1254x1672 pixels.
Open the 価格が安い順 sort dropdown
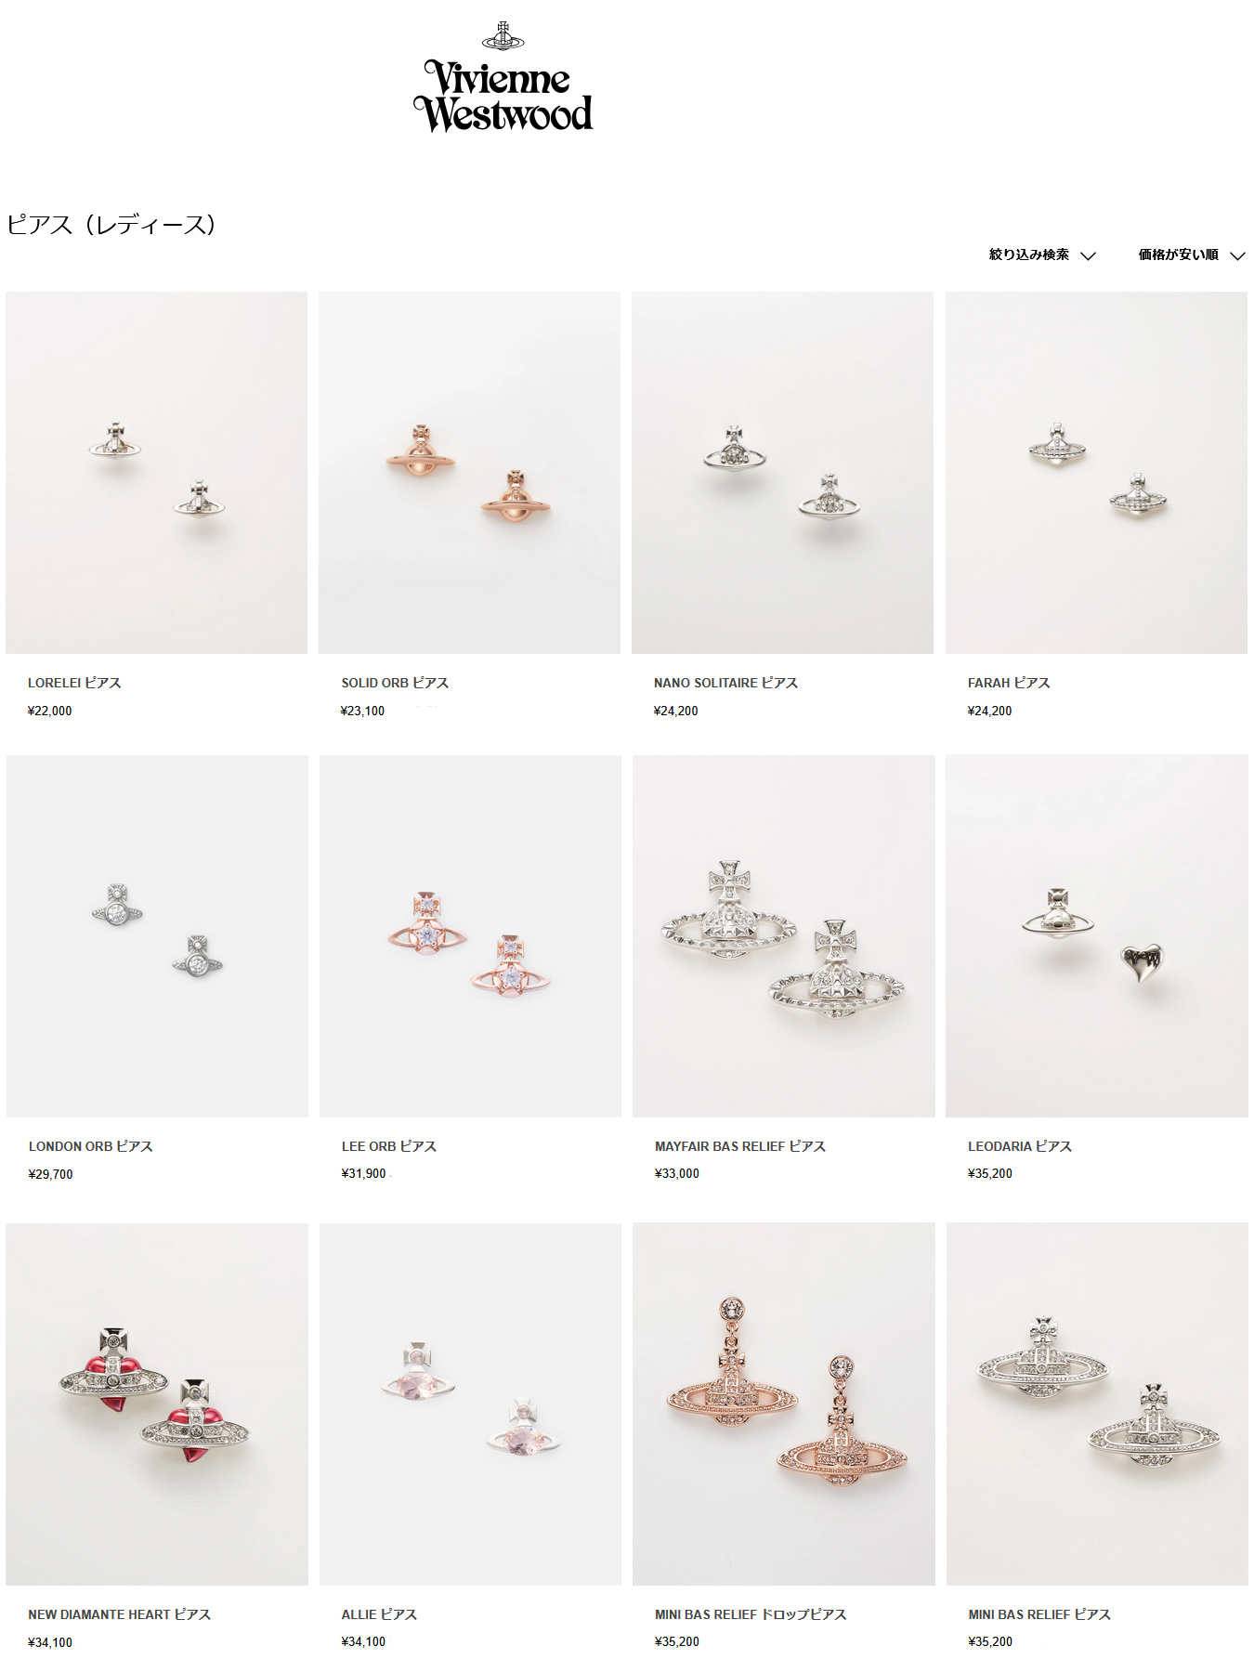click(x=1192, y=255)
